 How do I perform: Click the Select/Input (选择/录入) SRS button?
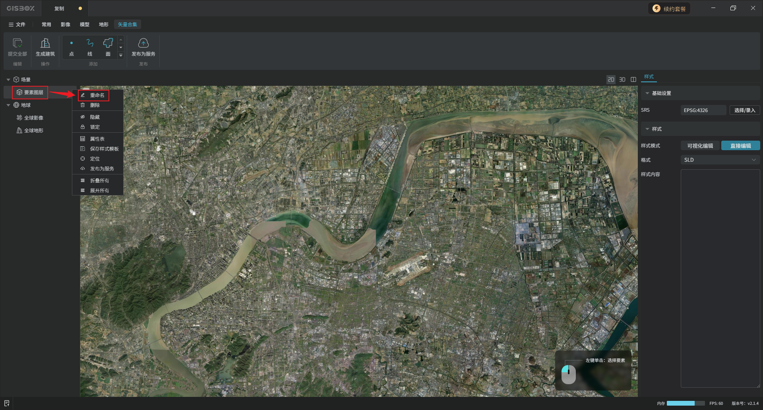[744, 110]
